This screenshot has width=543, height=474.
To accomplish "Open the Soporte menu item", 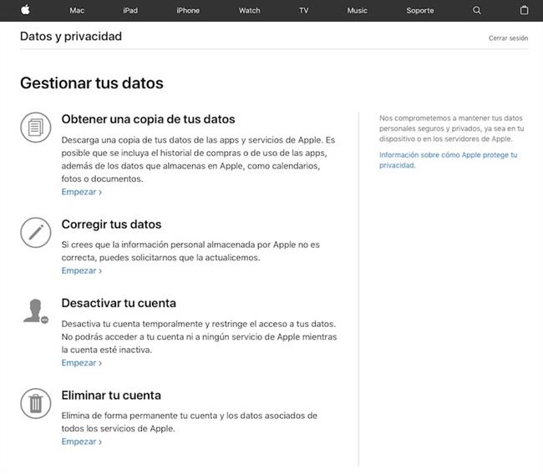I will point(420,10).
